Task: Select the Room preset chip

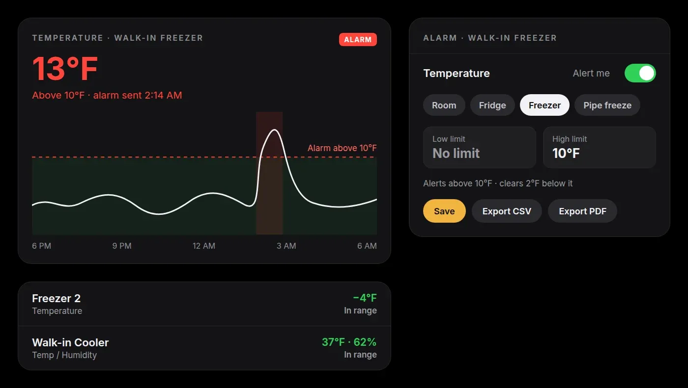Action: (x=444, y=105)
